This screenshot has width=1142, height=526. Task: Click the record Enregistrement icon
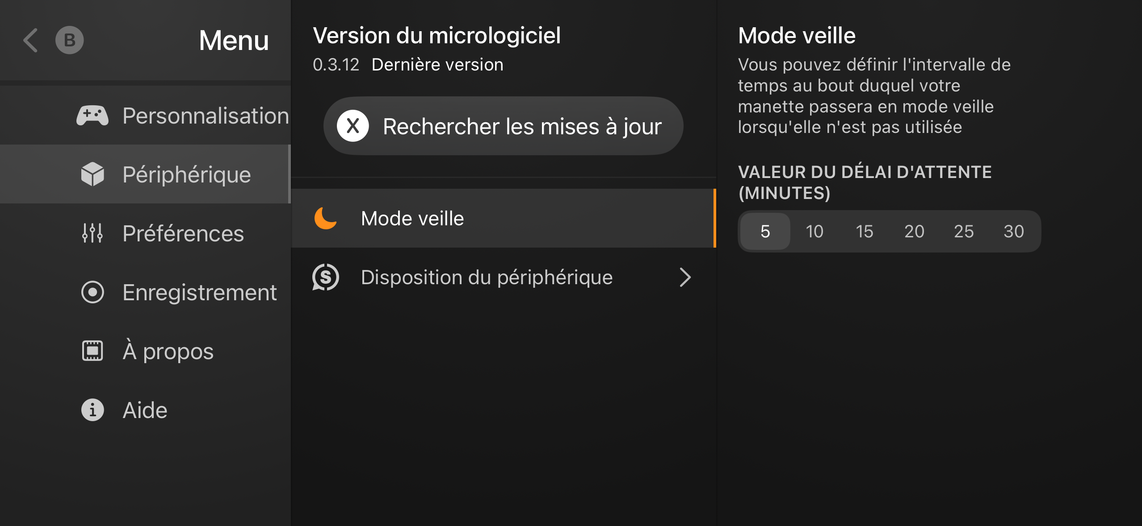[92, 292]
